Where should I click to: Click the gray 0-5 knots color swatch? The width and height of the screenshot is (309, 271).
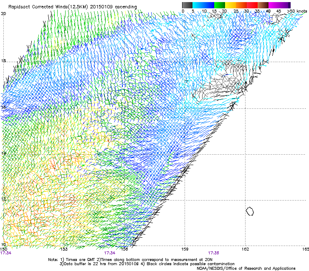click(x=187, y=5)
